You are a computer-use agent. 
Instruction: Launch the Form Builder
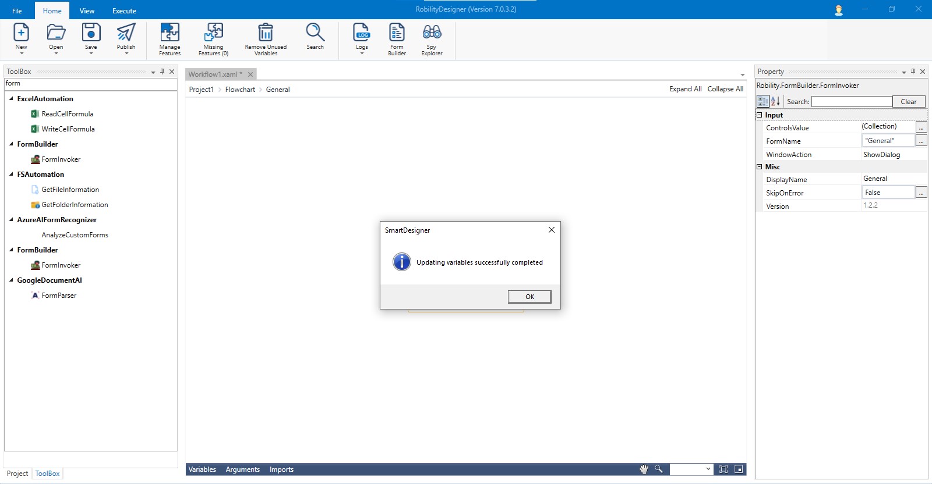pos(397,39)
